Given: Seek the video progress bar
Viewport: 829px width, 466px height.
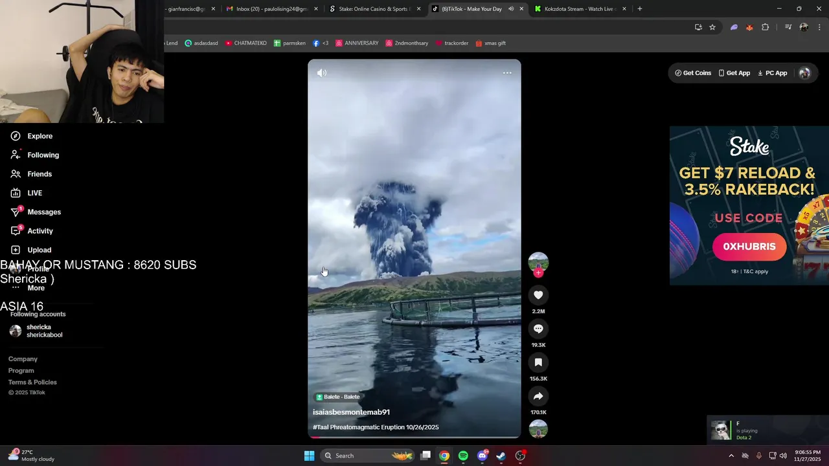Looking at the screenshot, I should (x=414, y=438).
